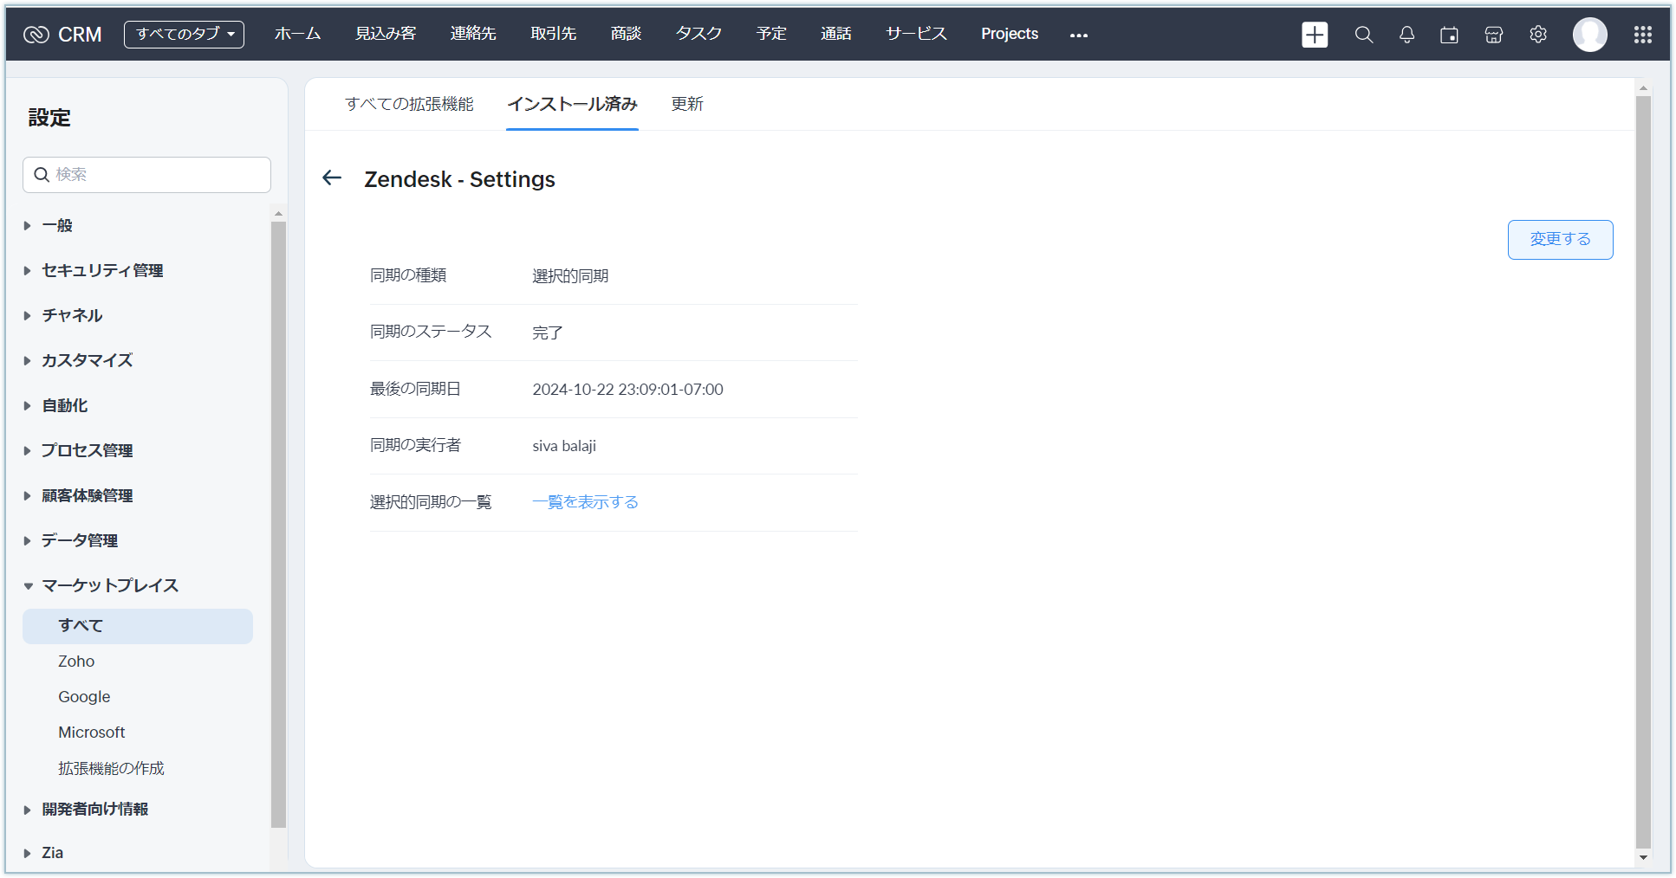Image resolution: width=1676 pixels, height=878 pixels.
Task: Select Google in the sidebar
Action: [84, 697]
